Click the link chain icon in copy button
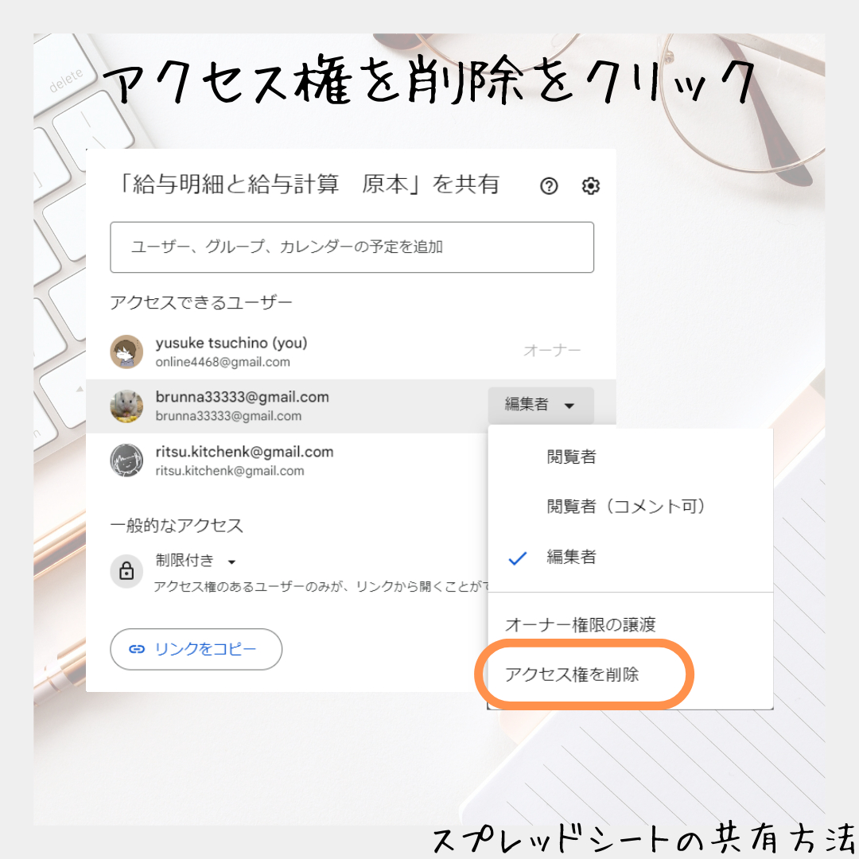Viewport: 859px width, 859px height. coord(137,649)
